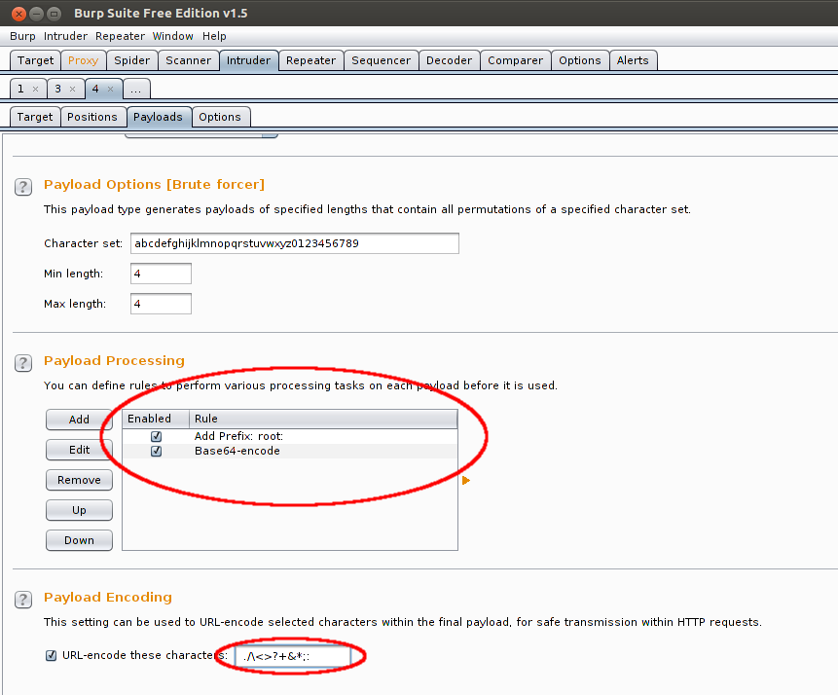Select Intruder attack tab 3
The width and height of the screenshot is (838, 695).
[x=57, y=89]
